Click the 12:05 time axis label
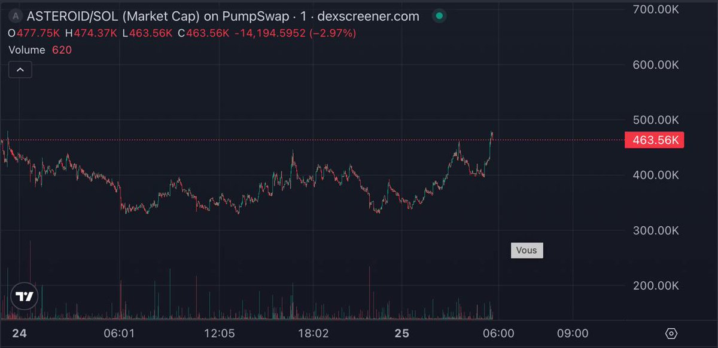The image size is (718, 348). point(219,333)
